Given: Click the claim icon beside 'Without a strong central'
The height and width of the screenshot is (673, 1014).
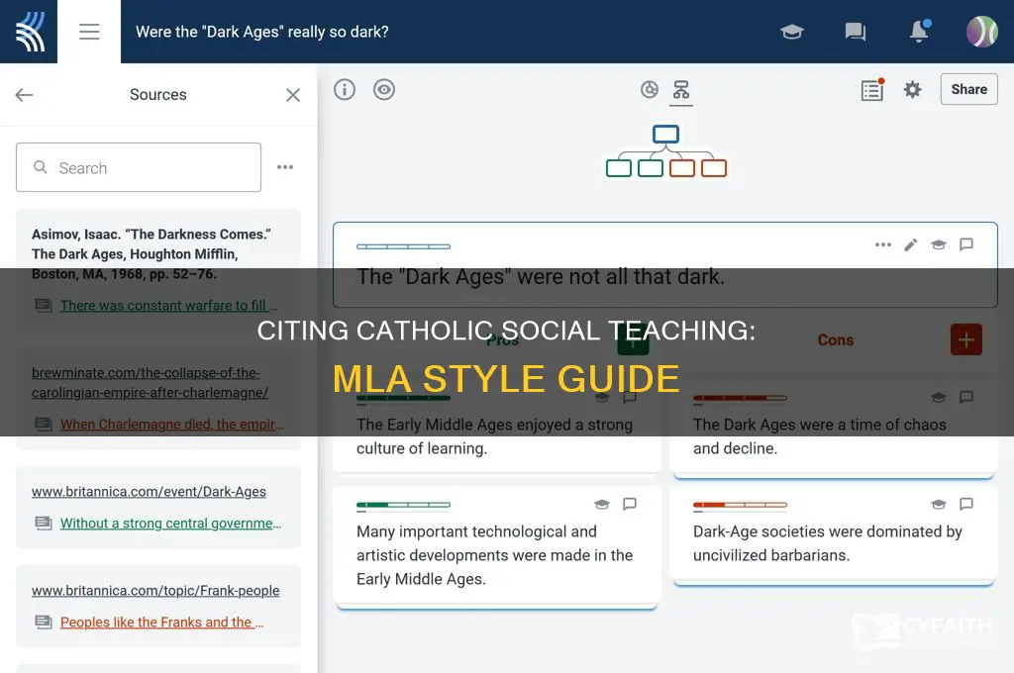Looking at the screenshot, I should pos(44,523).
